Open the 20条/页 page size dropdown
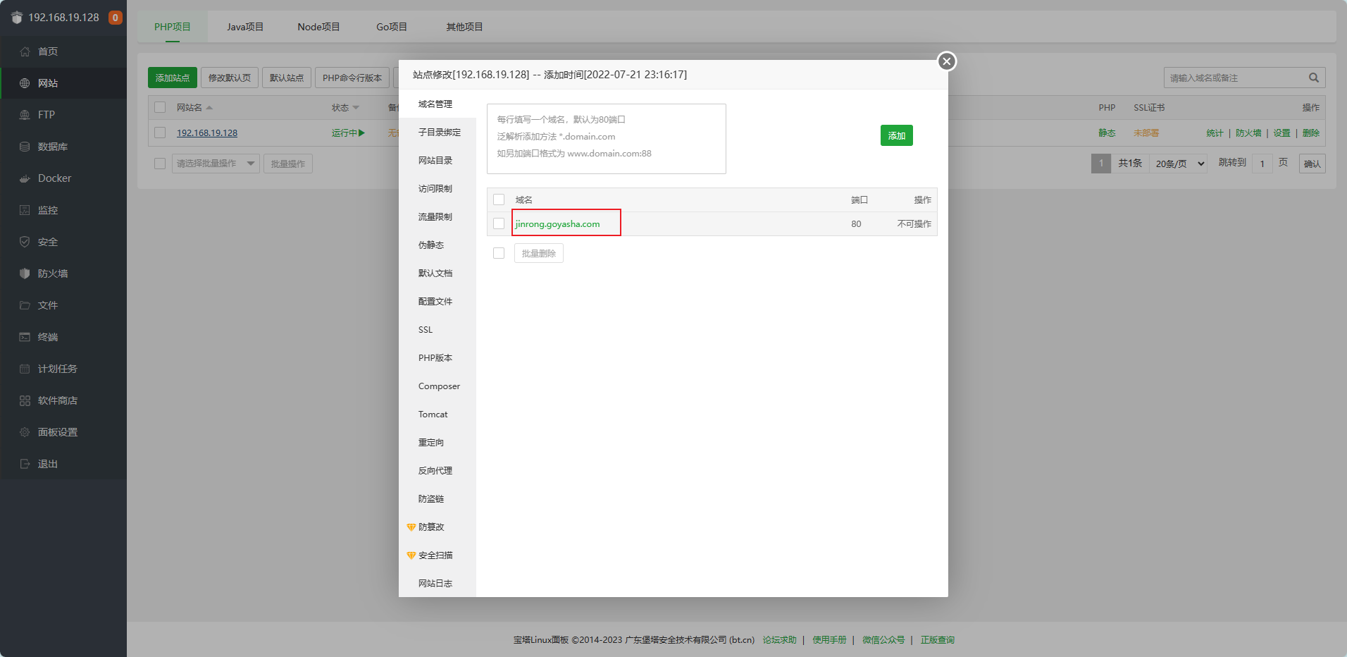Screen dimensions: 1347x657 coord(1180,164)
